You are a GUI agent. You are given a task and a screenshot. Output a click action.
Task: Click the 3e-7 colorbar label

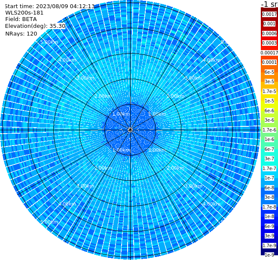[x=269, y=158]
